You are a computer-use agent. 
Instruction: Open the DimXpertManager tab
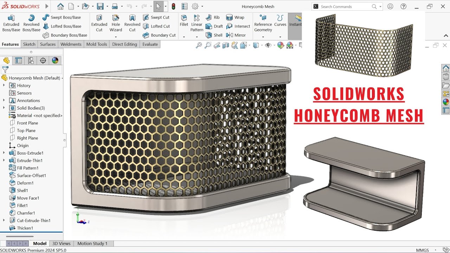coord(43,60)
